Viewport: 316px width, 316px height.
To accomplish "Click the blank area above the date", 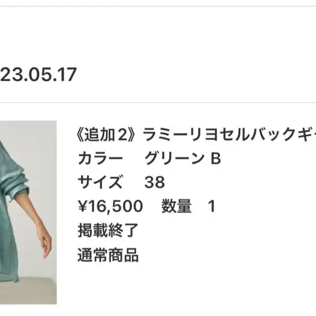I will tap(158, 36).
